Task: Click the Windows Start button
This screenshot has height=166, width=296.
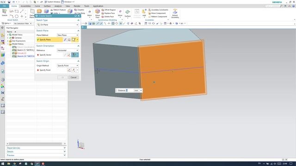Action: tap(3, 164)
